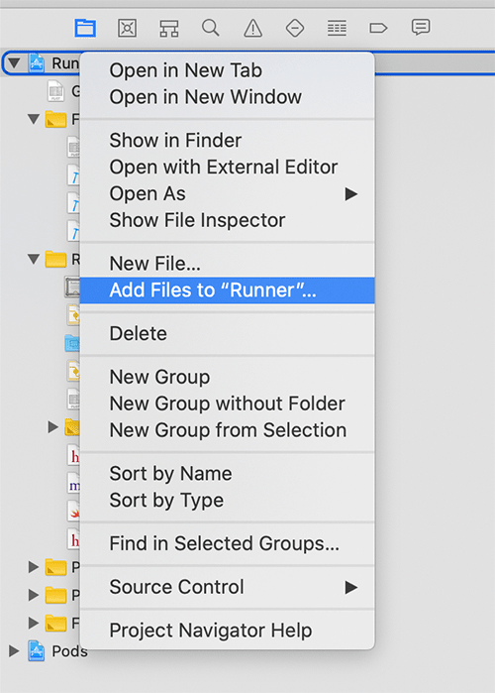
Task: Expand the collapsed F folder triangle
Action: click(x=34, y=623)
